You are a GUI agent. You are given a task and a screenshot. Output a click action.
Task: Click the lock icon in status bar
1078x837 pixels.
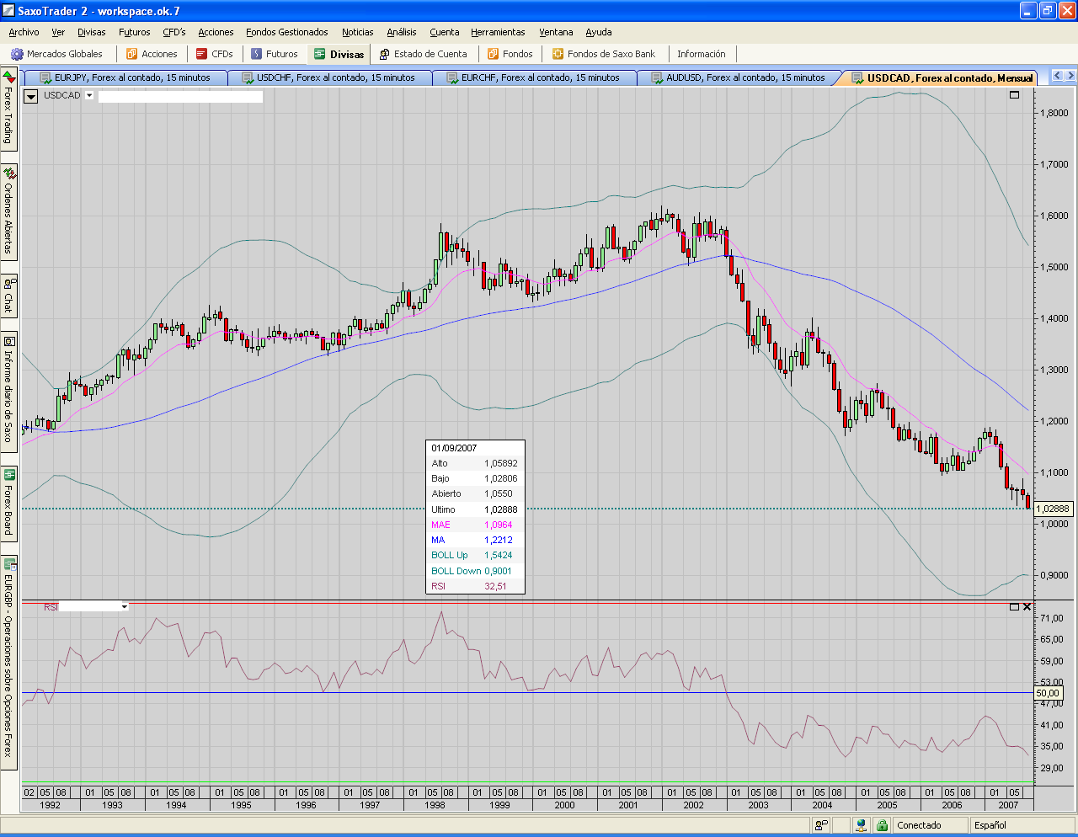click(x=882, y=825)
